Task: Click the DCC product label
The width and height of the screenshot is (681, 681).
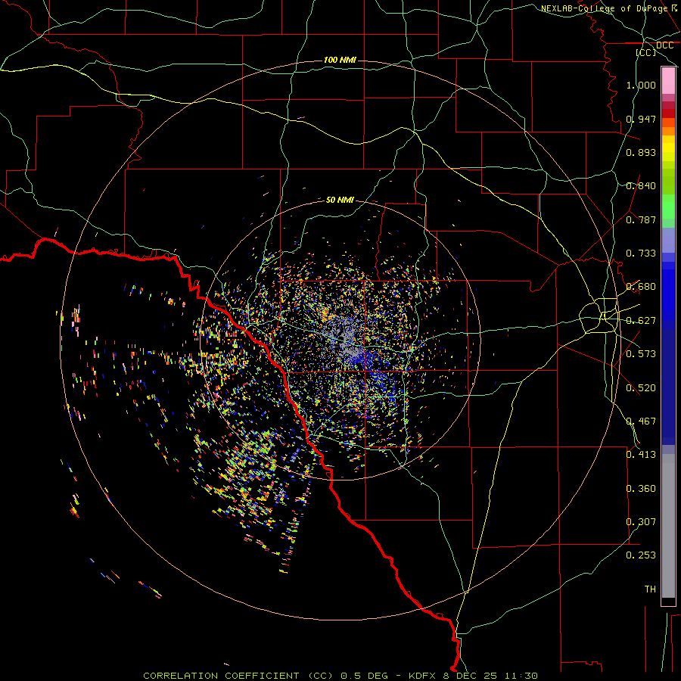Action: [664, 45]
